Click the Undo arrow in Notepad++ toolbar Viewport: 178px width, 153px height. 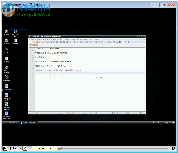61,42
